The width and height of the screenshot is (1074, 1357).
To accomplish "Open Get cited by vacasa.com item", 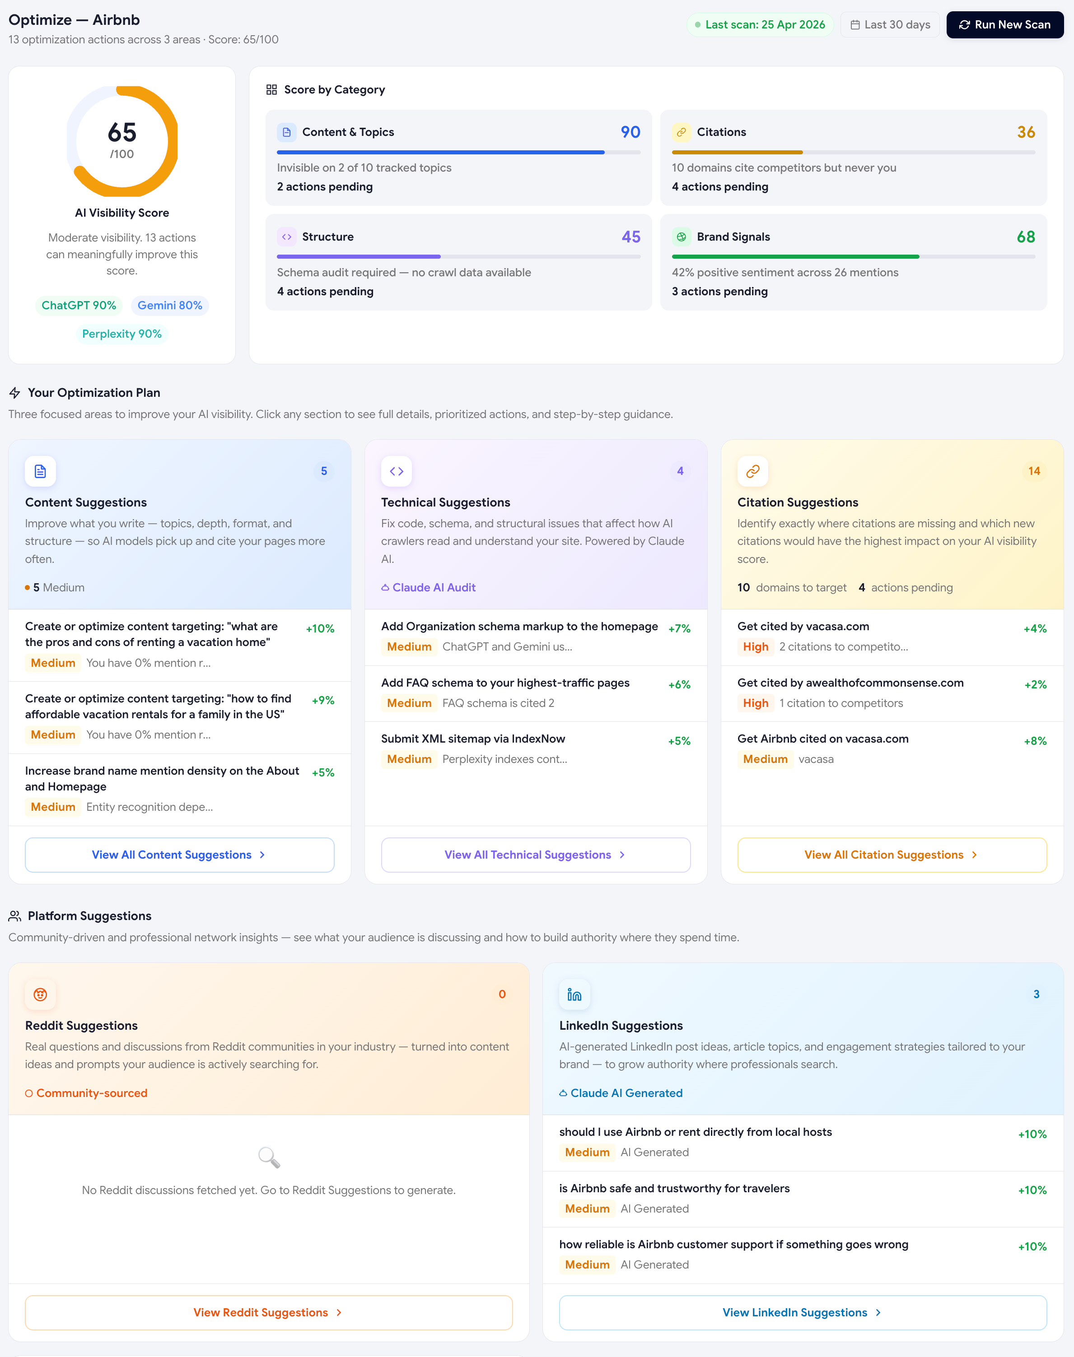I will coord(892,637).
